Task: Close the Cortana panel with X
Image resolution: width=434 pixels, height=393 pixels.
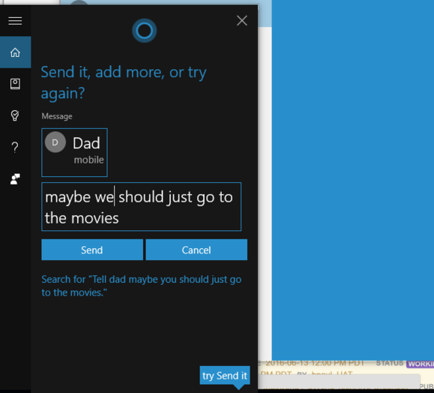Action: (x=242, y=20)
